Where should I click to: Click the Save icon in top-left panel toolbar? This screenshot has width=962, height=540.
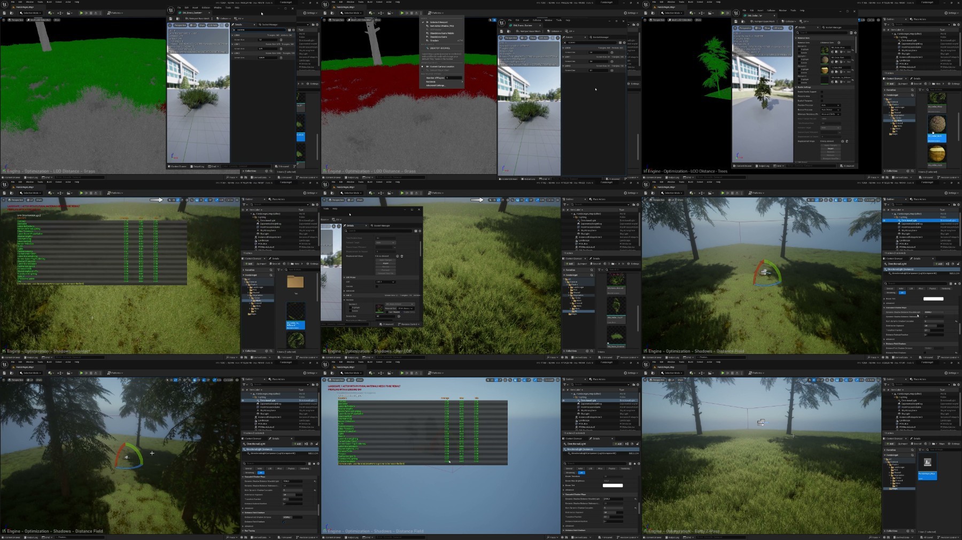click(4, 13)
